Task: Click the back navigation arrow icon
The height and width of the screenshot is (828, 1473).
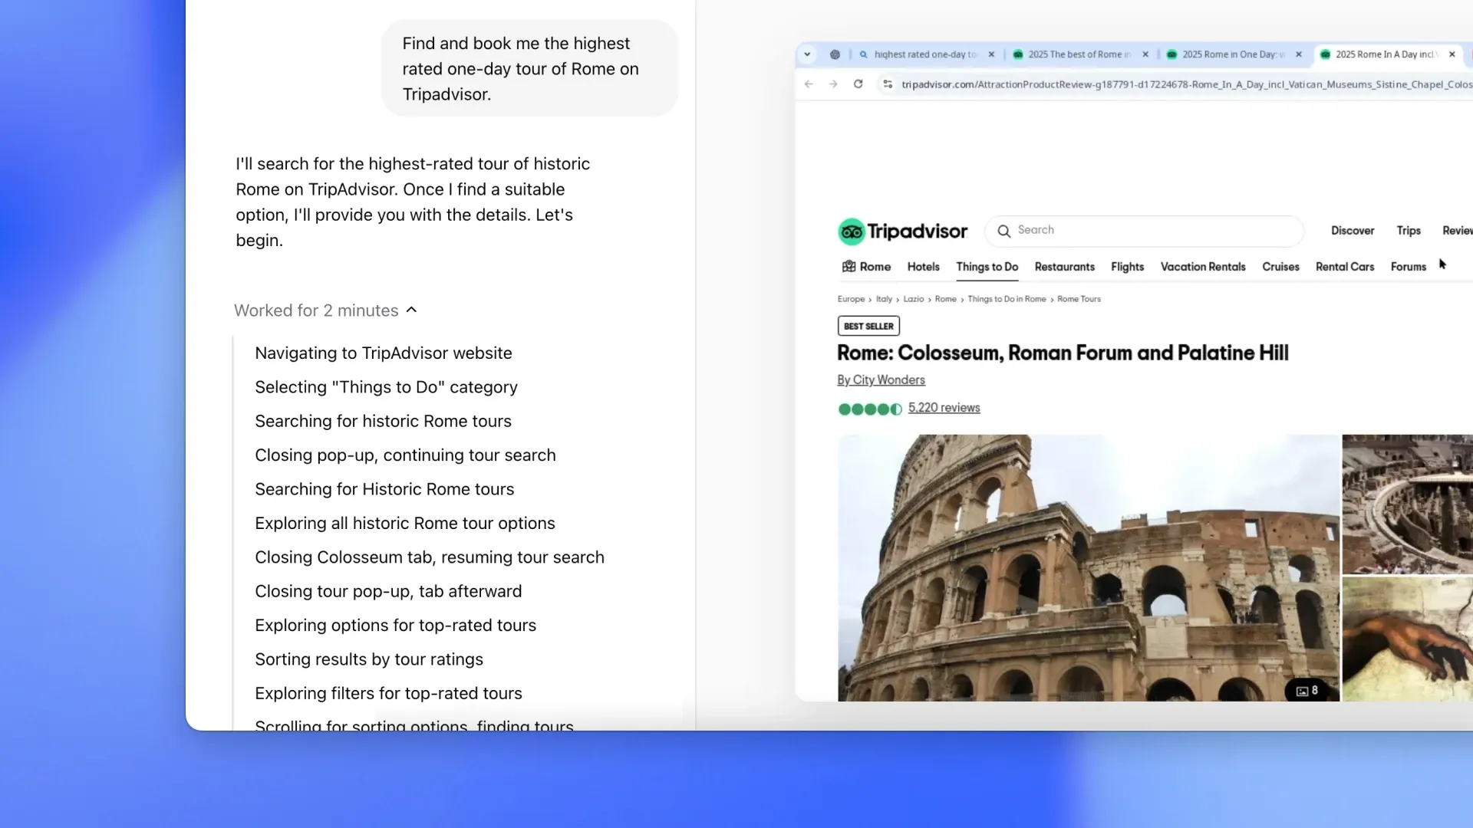Action: (809, 84)
